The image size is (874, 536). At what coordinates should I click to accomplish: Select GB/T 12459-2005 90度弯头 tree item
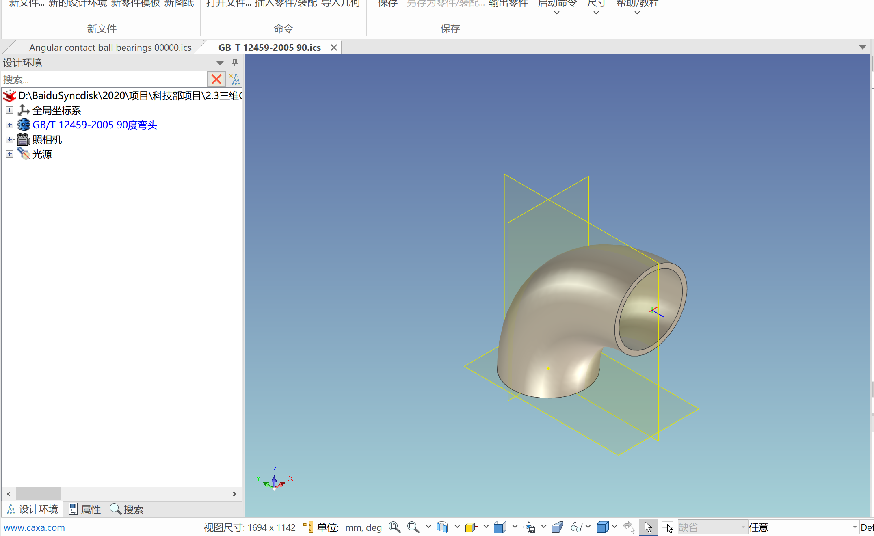pos(95,125)
